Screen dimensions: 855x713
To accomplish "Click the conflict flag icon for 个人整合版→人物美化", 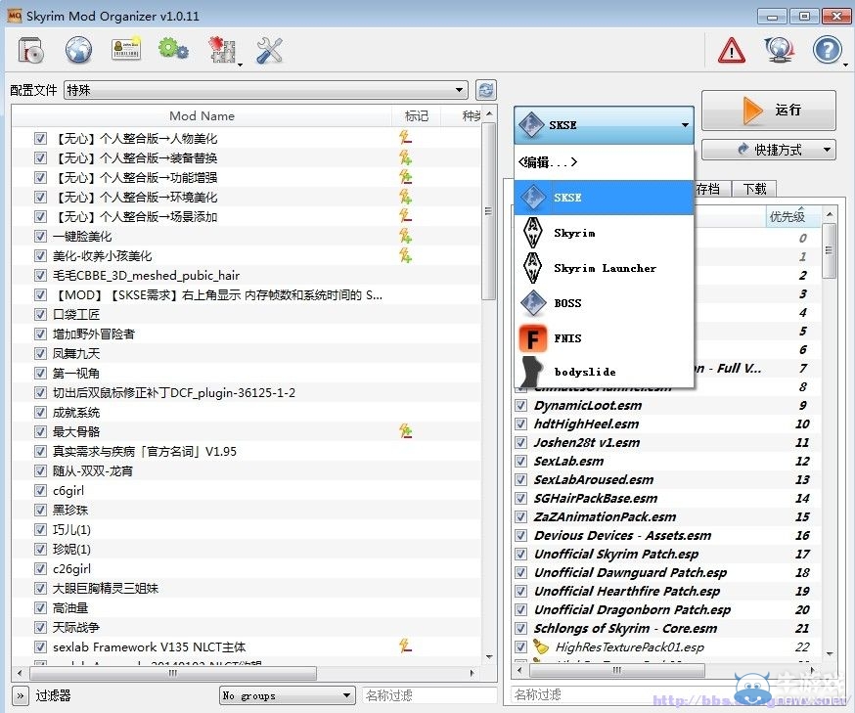I will coord(405,138).
